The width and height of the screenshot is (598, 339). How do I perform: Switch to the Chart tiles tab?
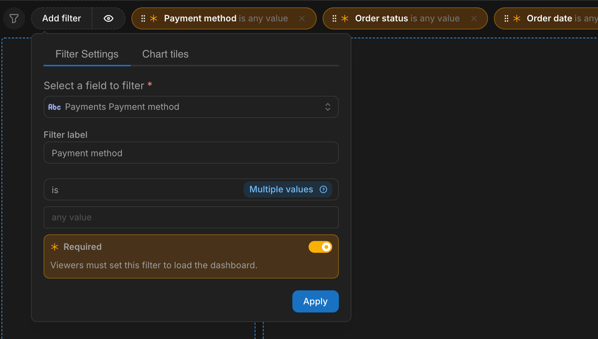[165, 54]
